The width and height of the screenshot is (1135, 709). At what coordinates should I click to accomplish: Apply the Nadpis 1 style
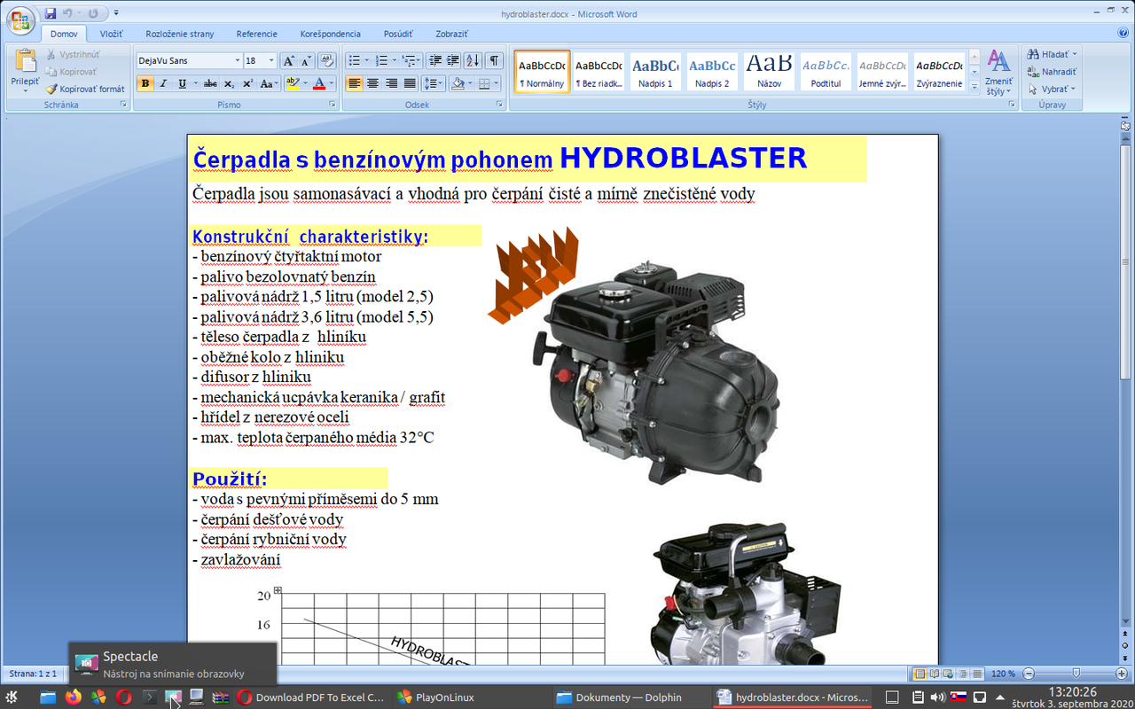[x=655, y=72]
